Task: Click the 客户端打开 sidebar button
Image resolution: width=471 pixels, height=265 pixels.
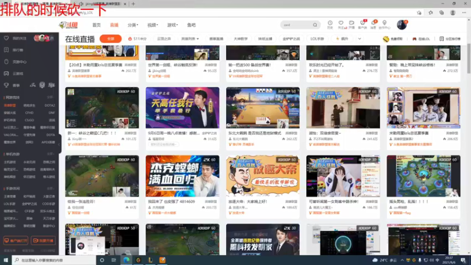Action: tap(16, 241)
